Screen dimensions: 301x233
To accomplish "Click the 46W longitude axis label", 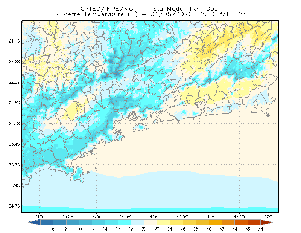I will tap(40, 216).
